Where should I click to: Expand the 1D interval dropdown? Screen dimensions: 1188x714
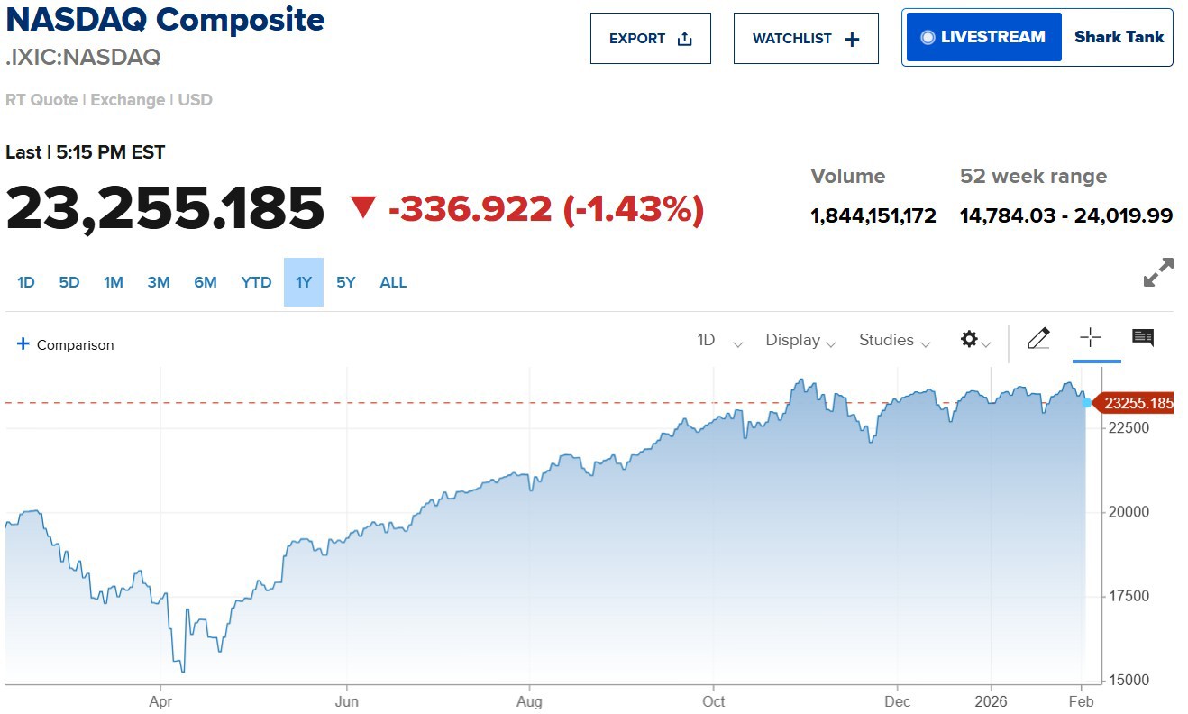(719, 341)
